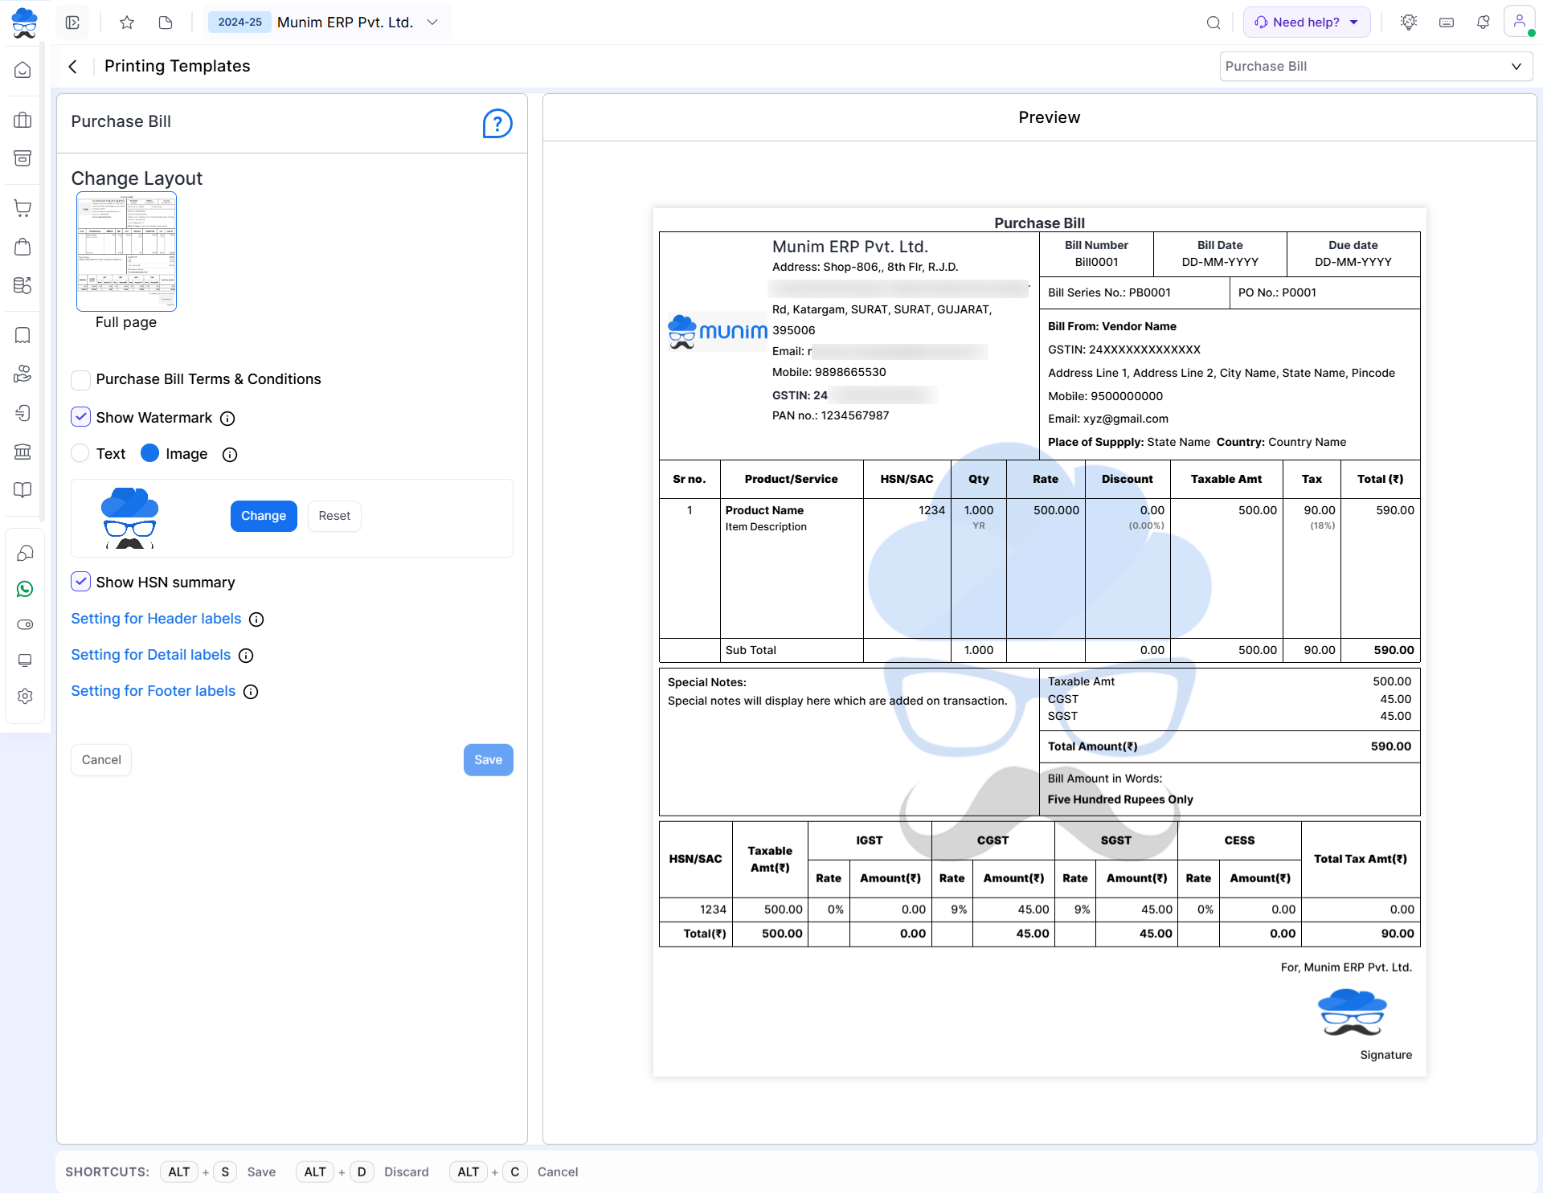Click the Change Layout heading
1543x1194 pixels.
pyautogui.click(x=137, y=178)
